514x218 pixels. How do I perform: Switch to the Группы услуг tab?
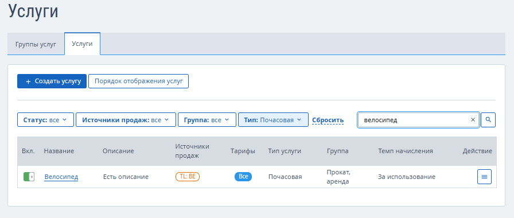coord(36,44)
